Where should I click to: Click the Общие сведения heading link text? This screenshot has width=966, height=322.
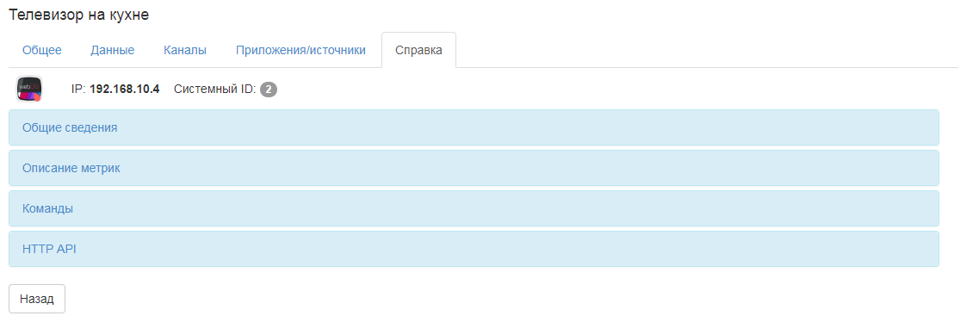tap(70, 127)
